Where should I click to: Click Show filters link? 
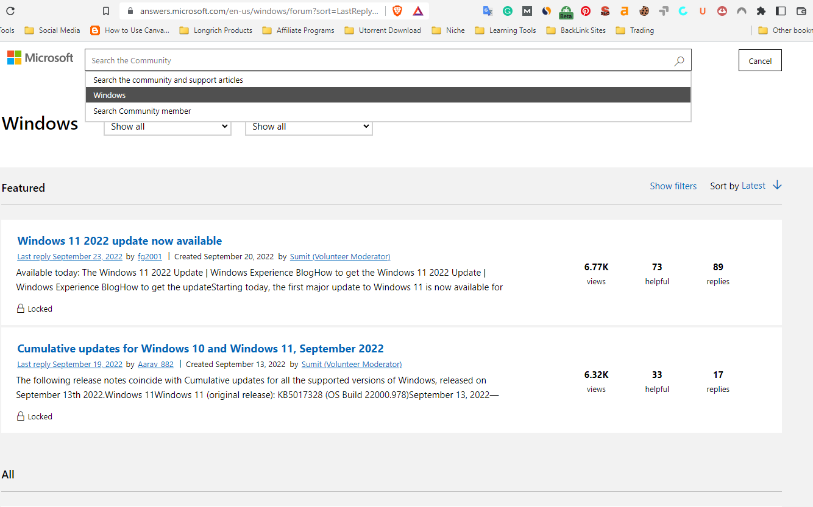[673, 186]
